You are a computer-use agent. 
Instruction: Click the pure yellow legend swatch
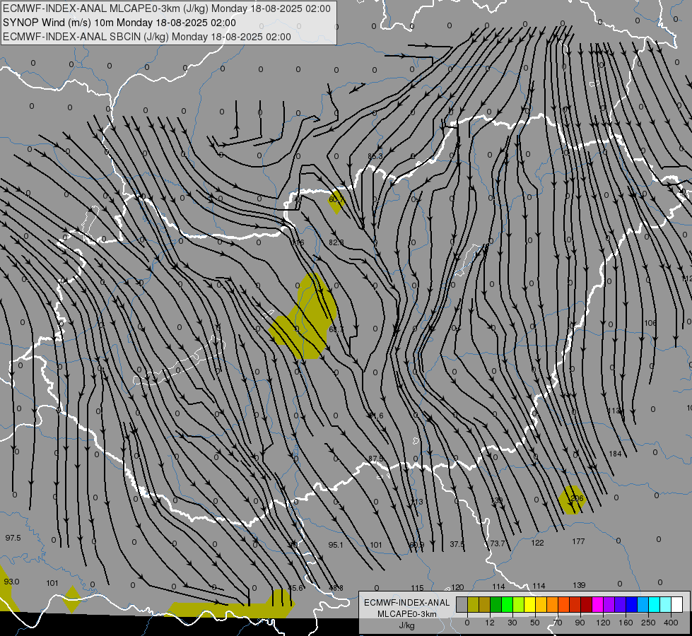pos(529,604)
